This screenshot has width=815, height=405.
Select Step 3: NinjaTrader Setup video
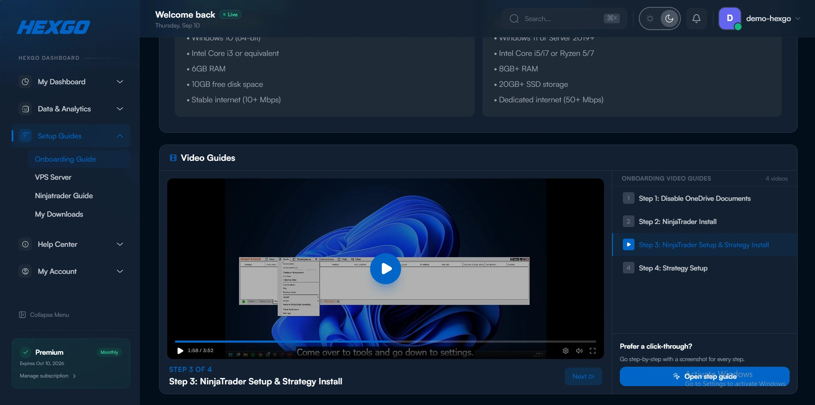click(x=705, y=245)
